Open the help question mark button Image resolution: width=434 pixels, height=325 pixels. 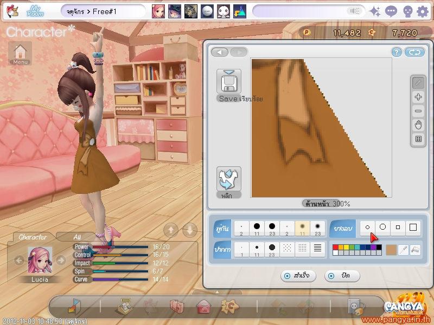click(x=397, y=52)
